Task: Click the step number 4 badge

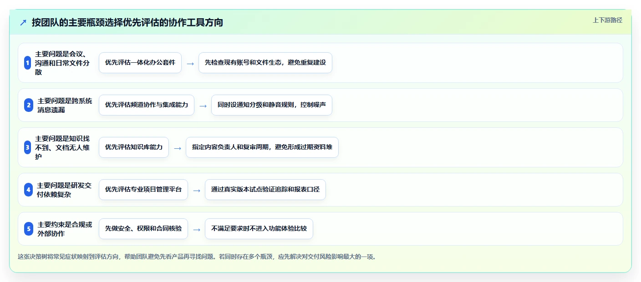Action: pyautogui.click(x=29, y=190)
